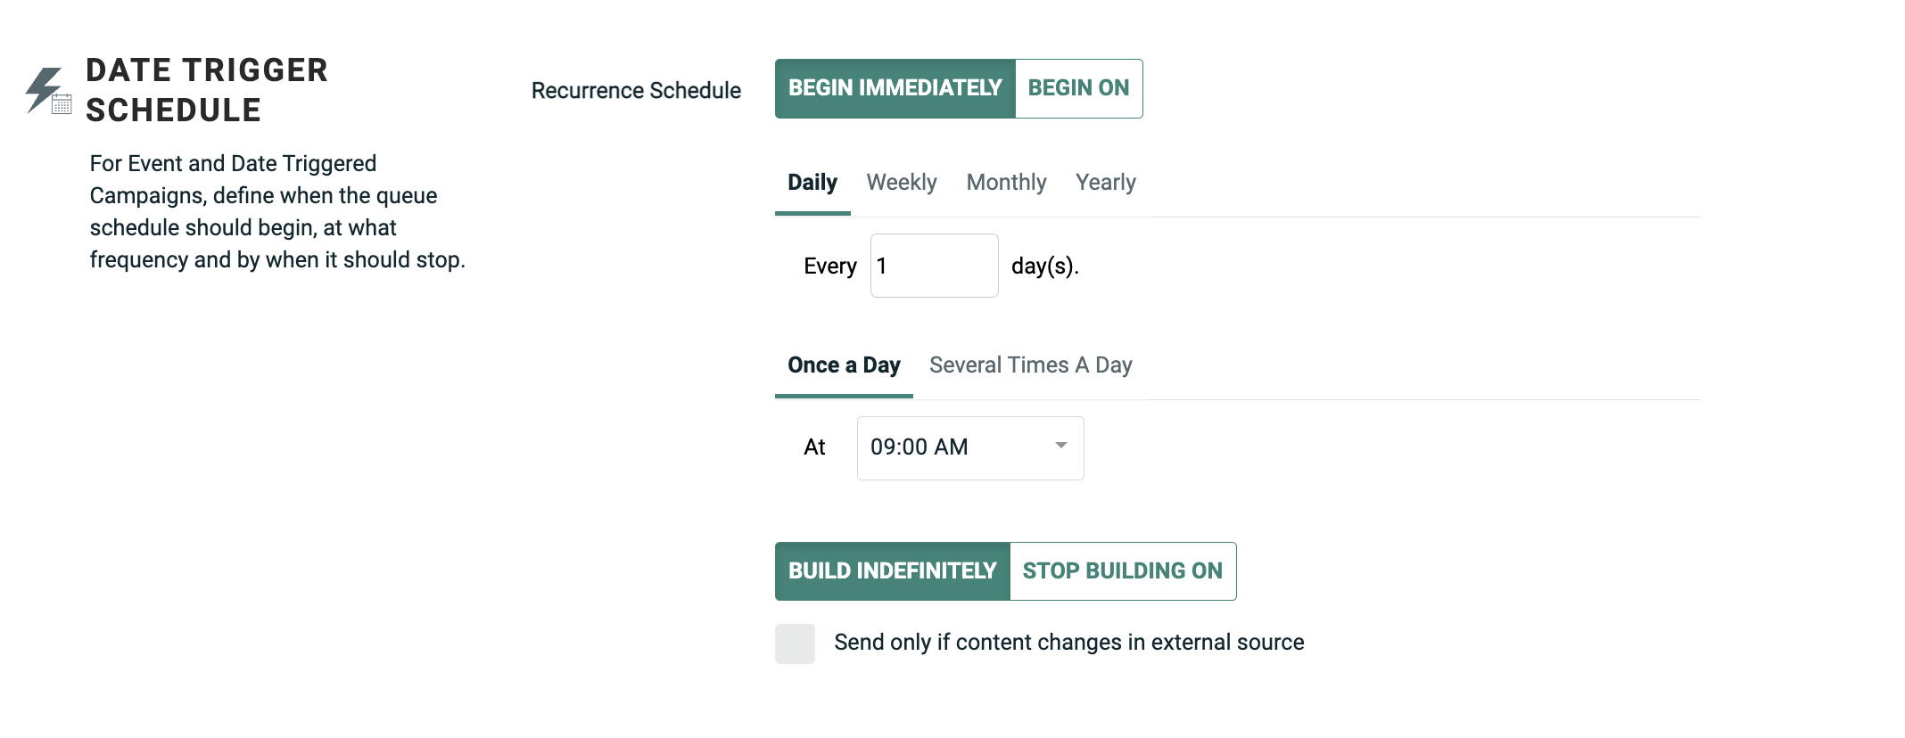Select the Begin Immediately option
This screenshot has width=1905, height=738.
(895, 88)
